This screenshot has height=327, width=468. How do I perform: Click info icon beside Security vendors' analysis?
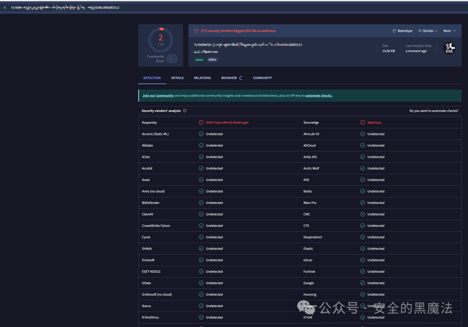pos(185,111)
